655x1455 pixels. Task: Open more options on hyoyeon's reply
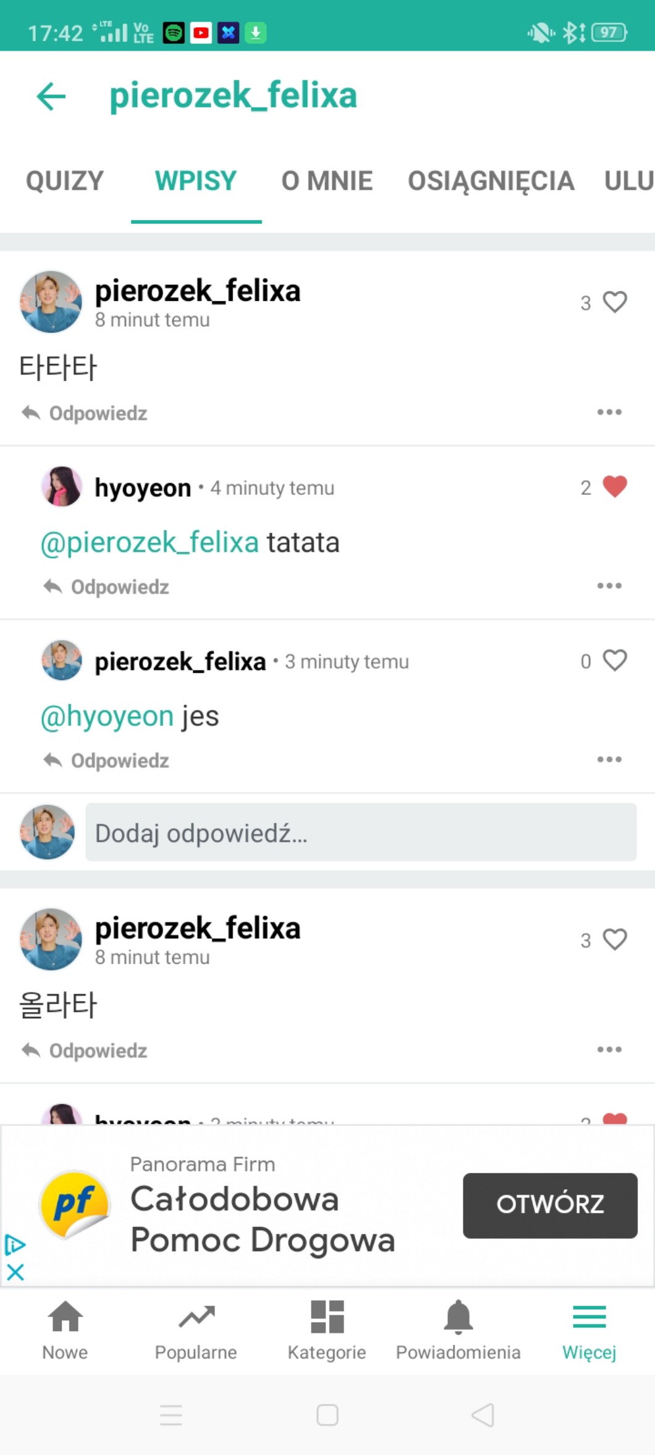pos(609,586)
